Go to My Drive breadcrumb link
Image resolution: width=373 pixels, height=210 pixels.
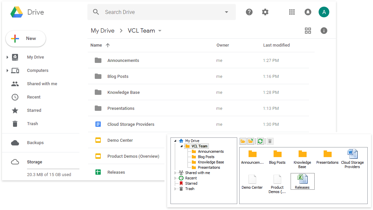pos(102,31)
